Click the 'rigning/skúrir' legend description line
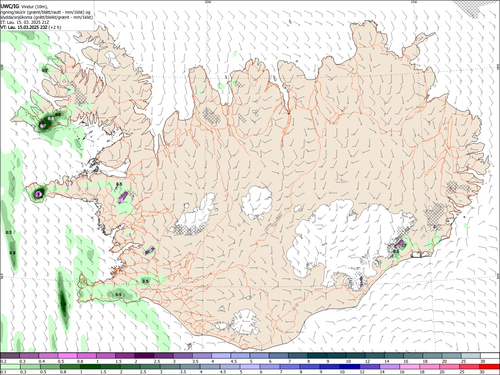Screen dimensions: 500x375 click(x=45, y=12)
